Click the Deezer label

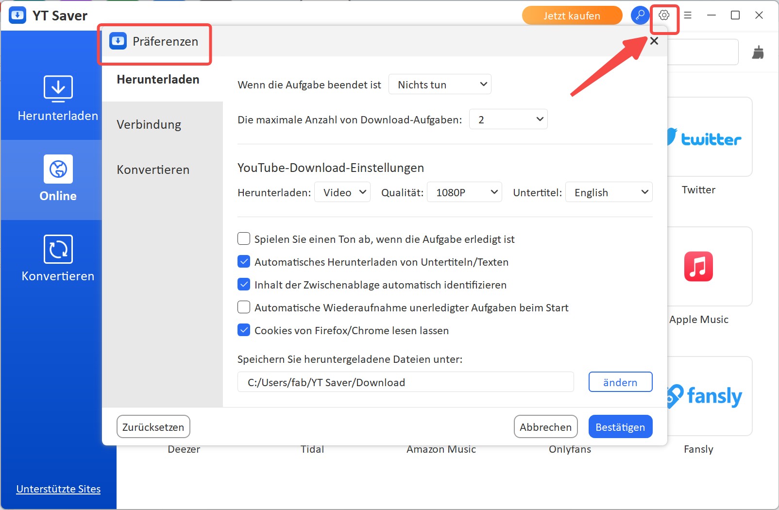pyautogui.click(x=184, y=449)
